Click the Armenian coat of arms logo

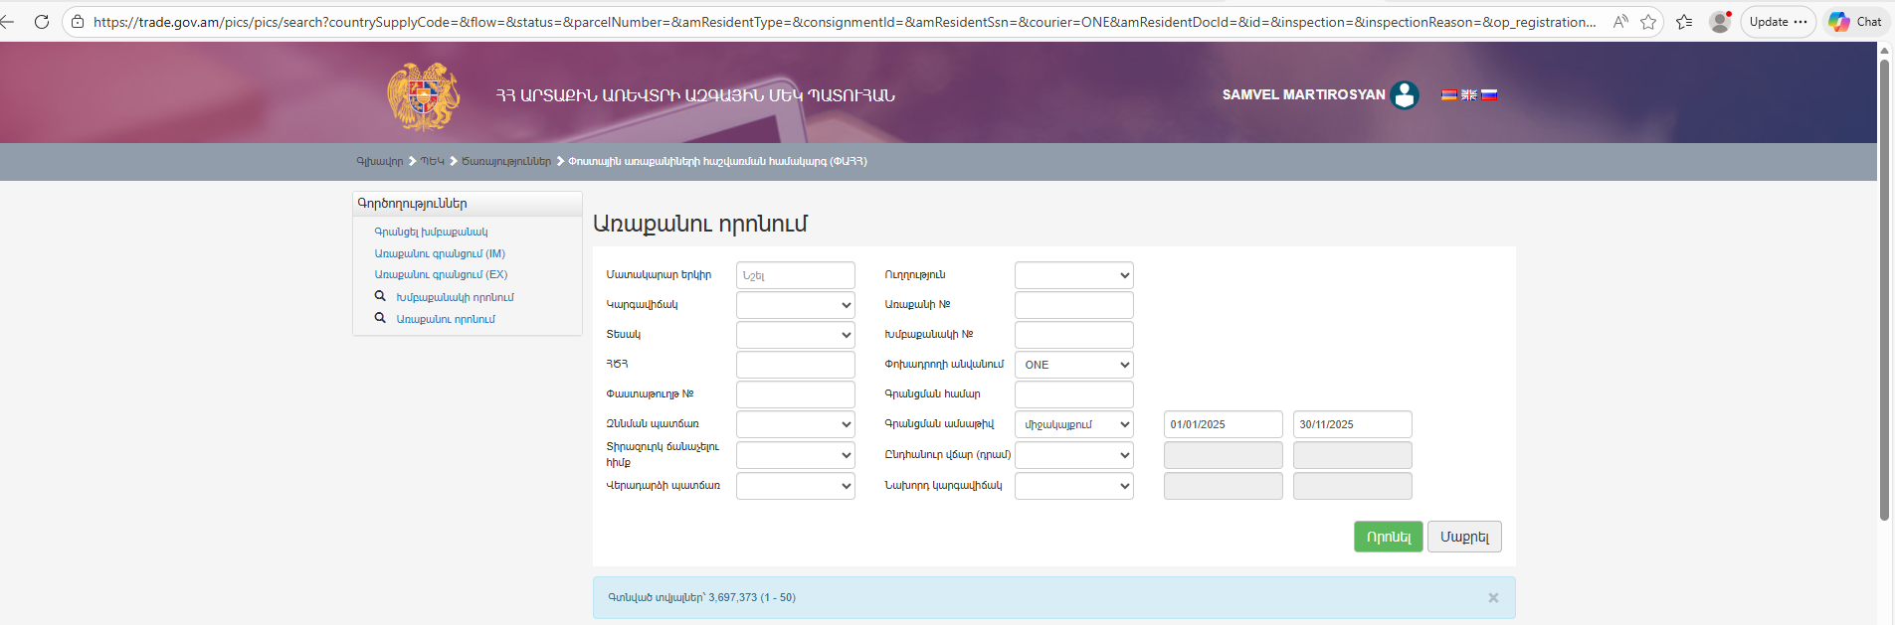click(424, 96)
